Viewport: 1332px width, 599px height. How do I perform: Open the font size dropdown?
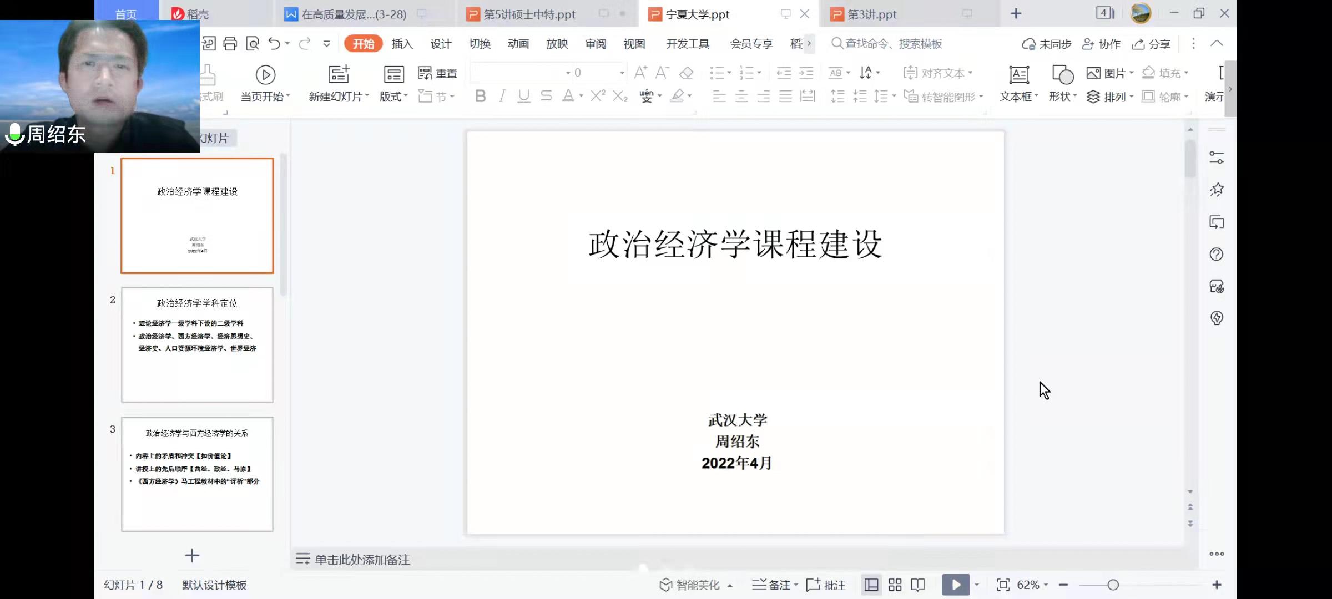622,73
